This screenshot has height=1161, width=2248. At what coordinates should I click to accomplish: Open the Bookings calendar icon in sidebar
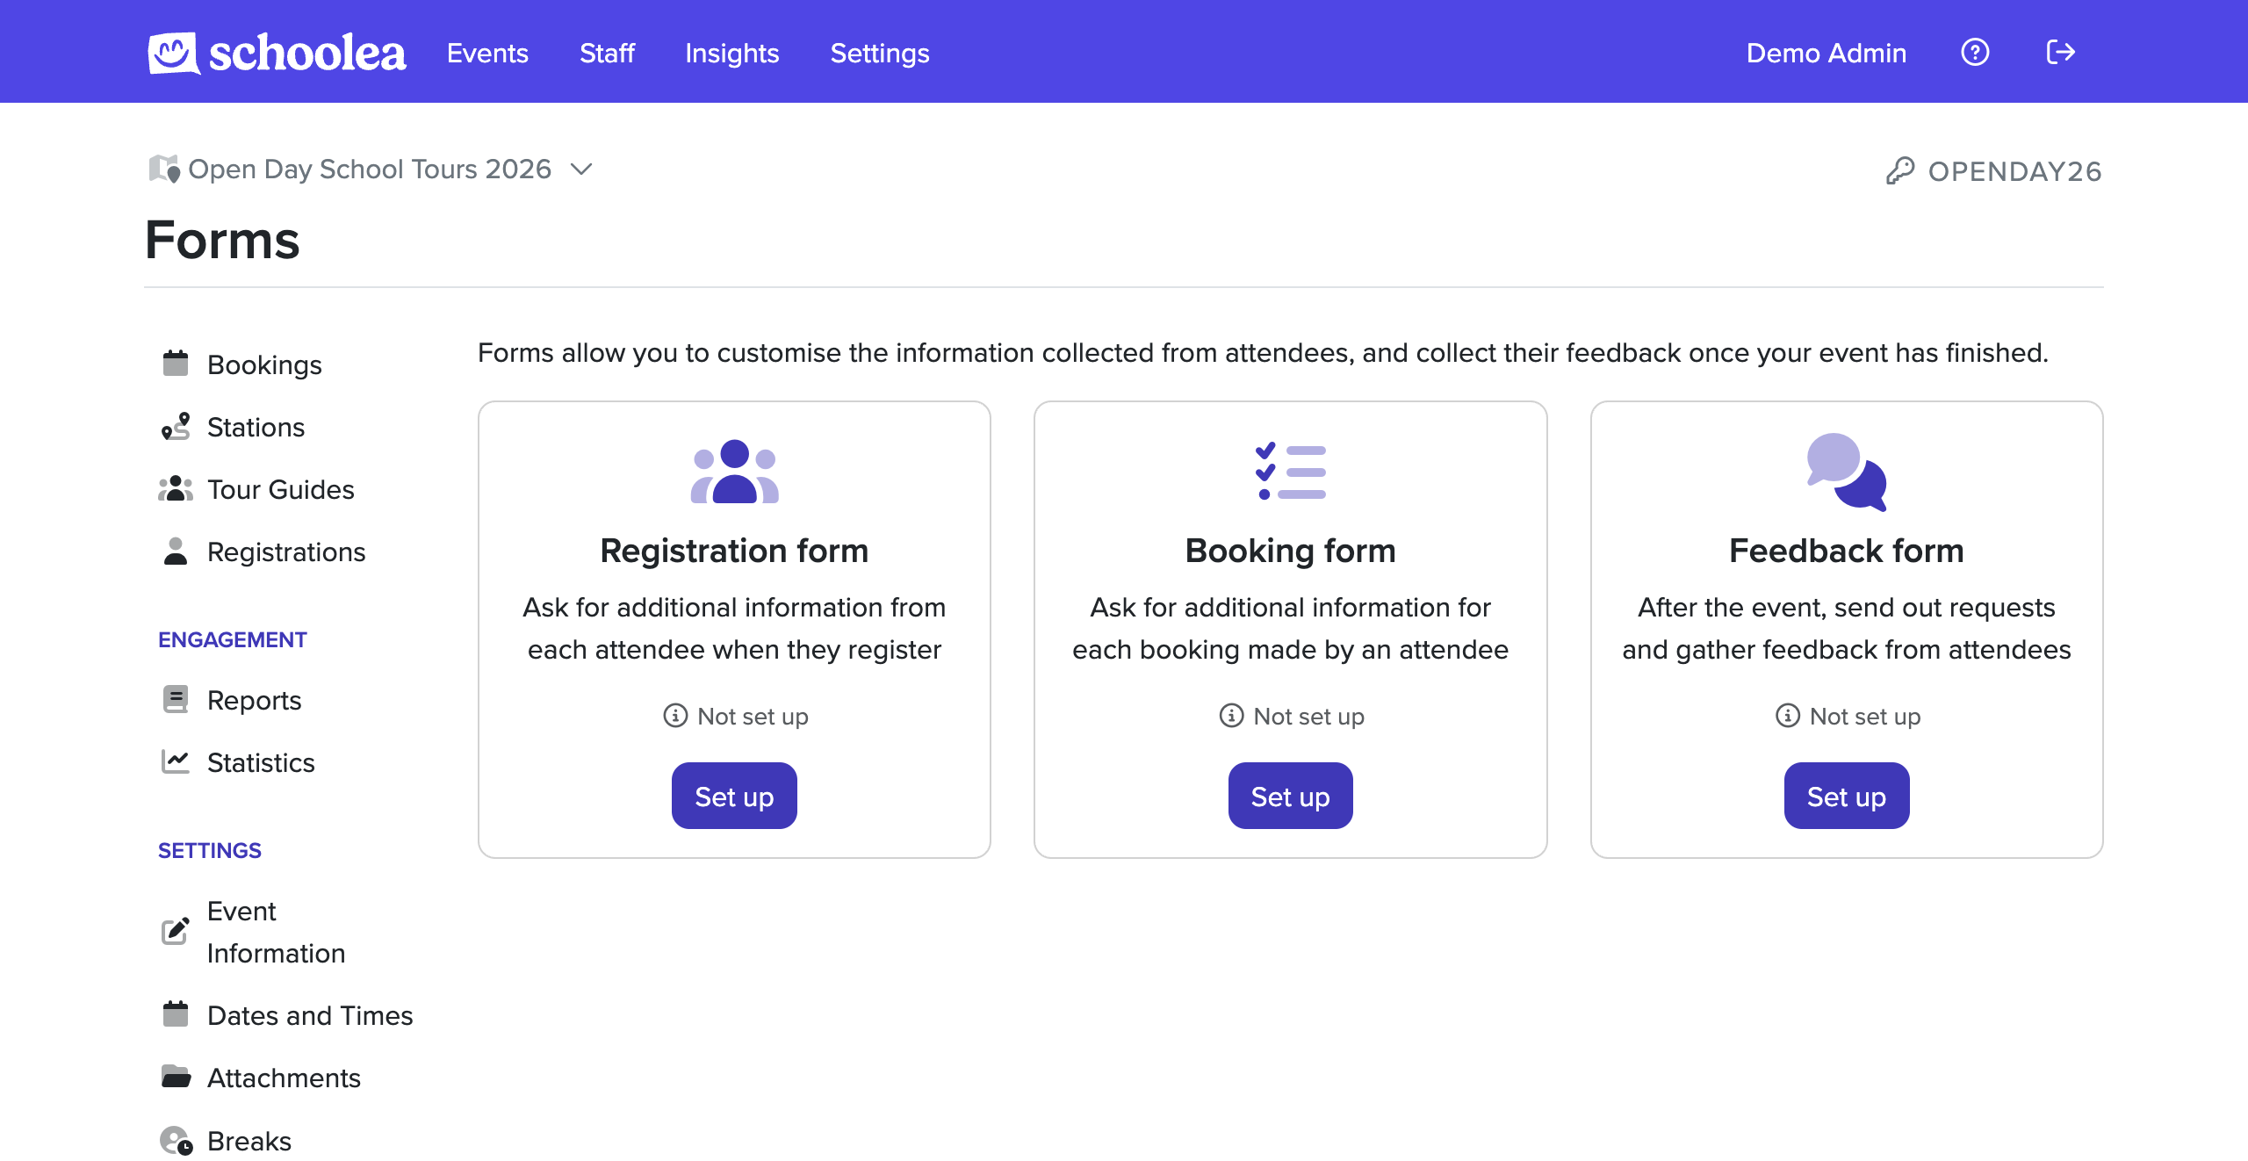pyautogui.click(x=176, y=364)
